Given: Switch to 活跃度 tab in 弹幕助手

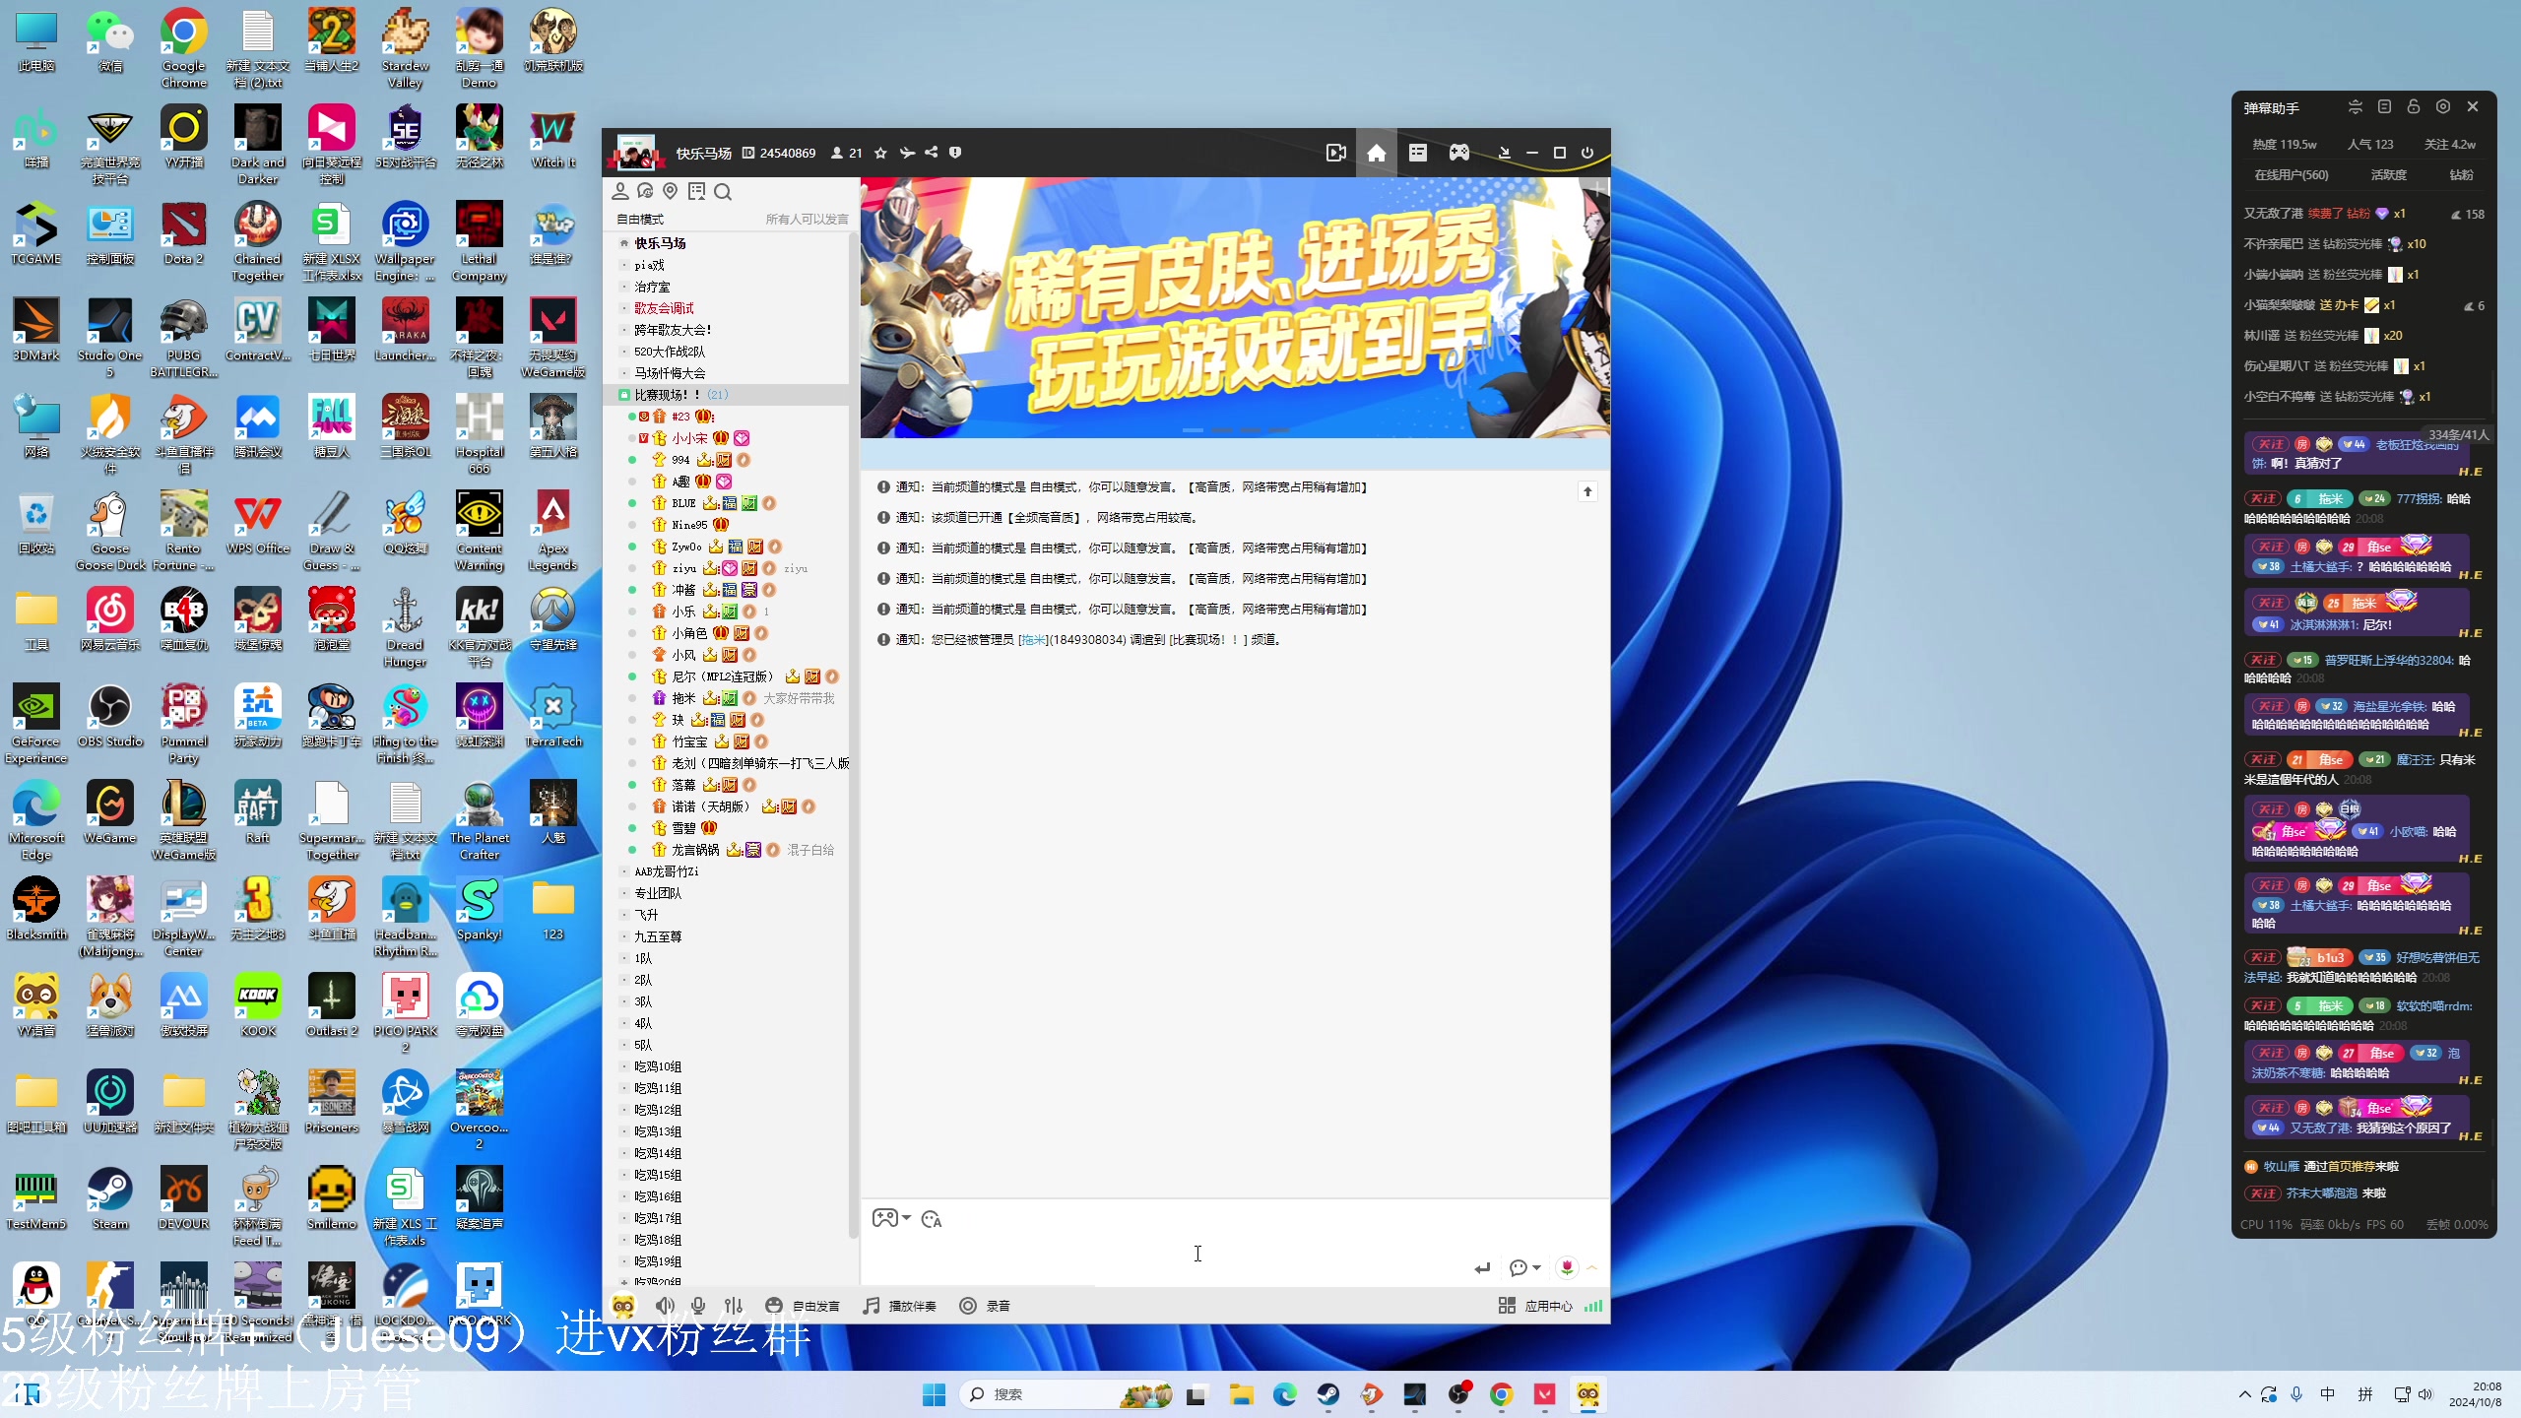Looking at the screenshot, I should (2388, 174).
